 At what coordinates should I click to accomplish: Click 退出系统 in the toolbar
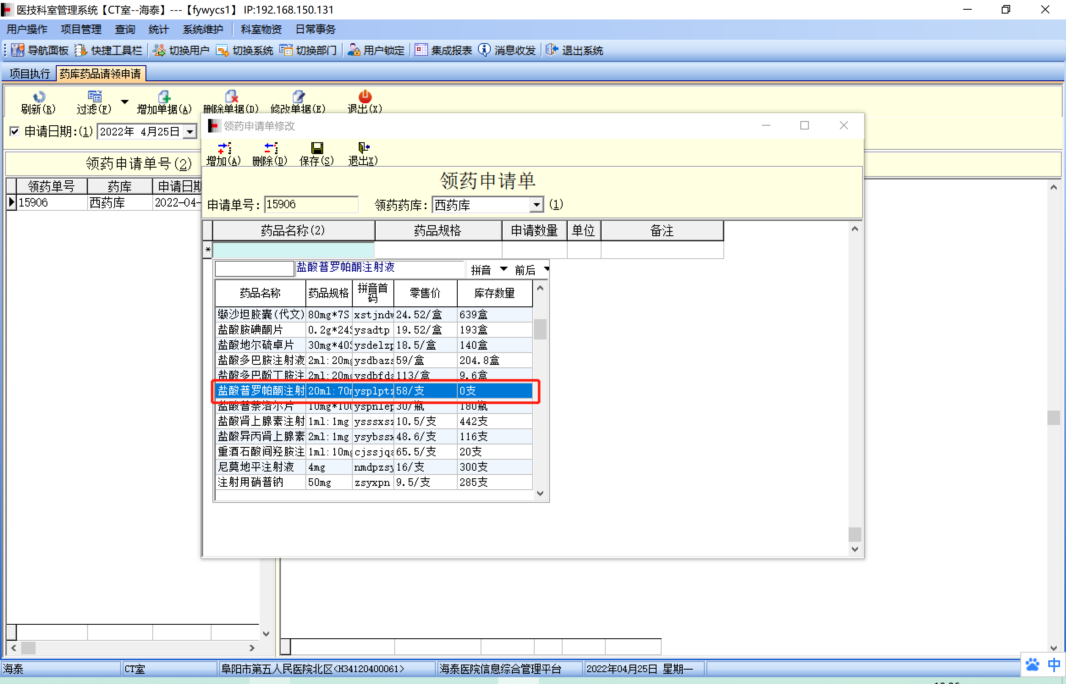(574, 50)
